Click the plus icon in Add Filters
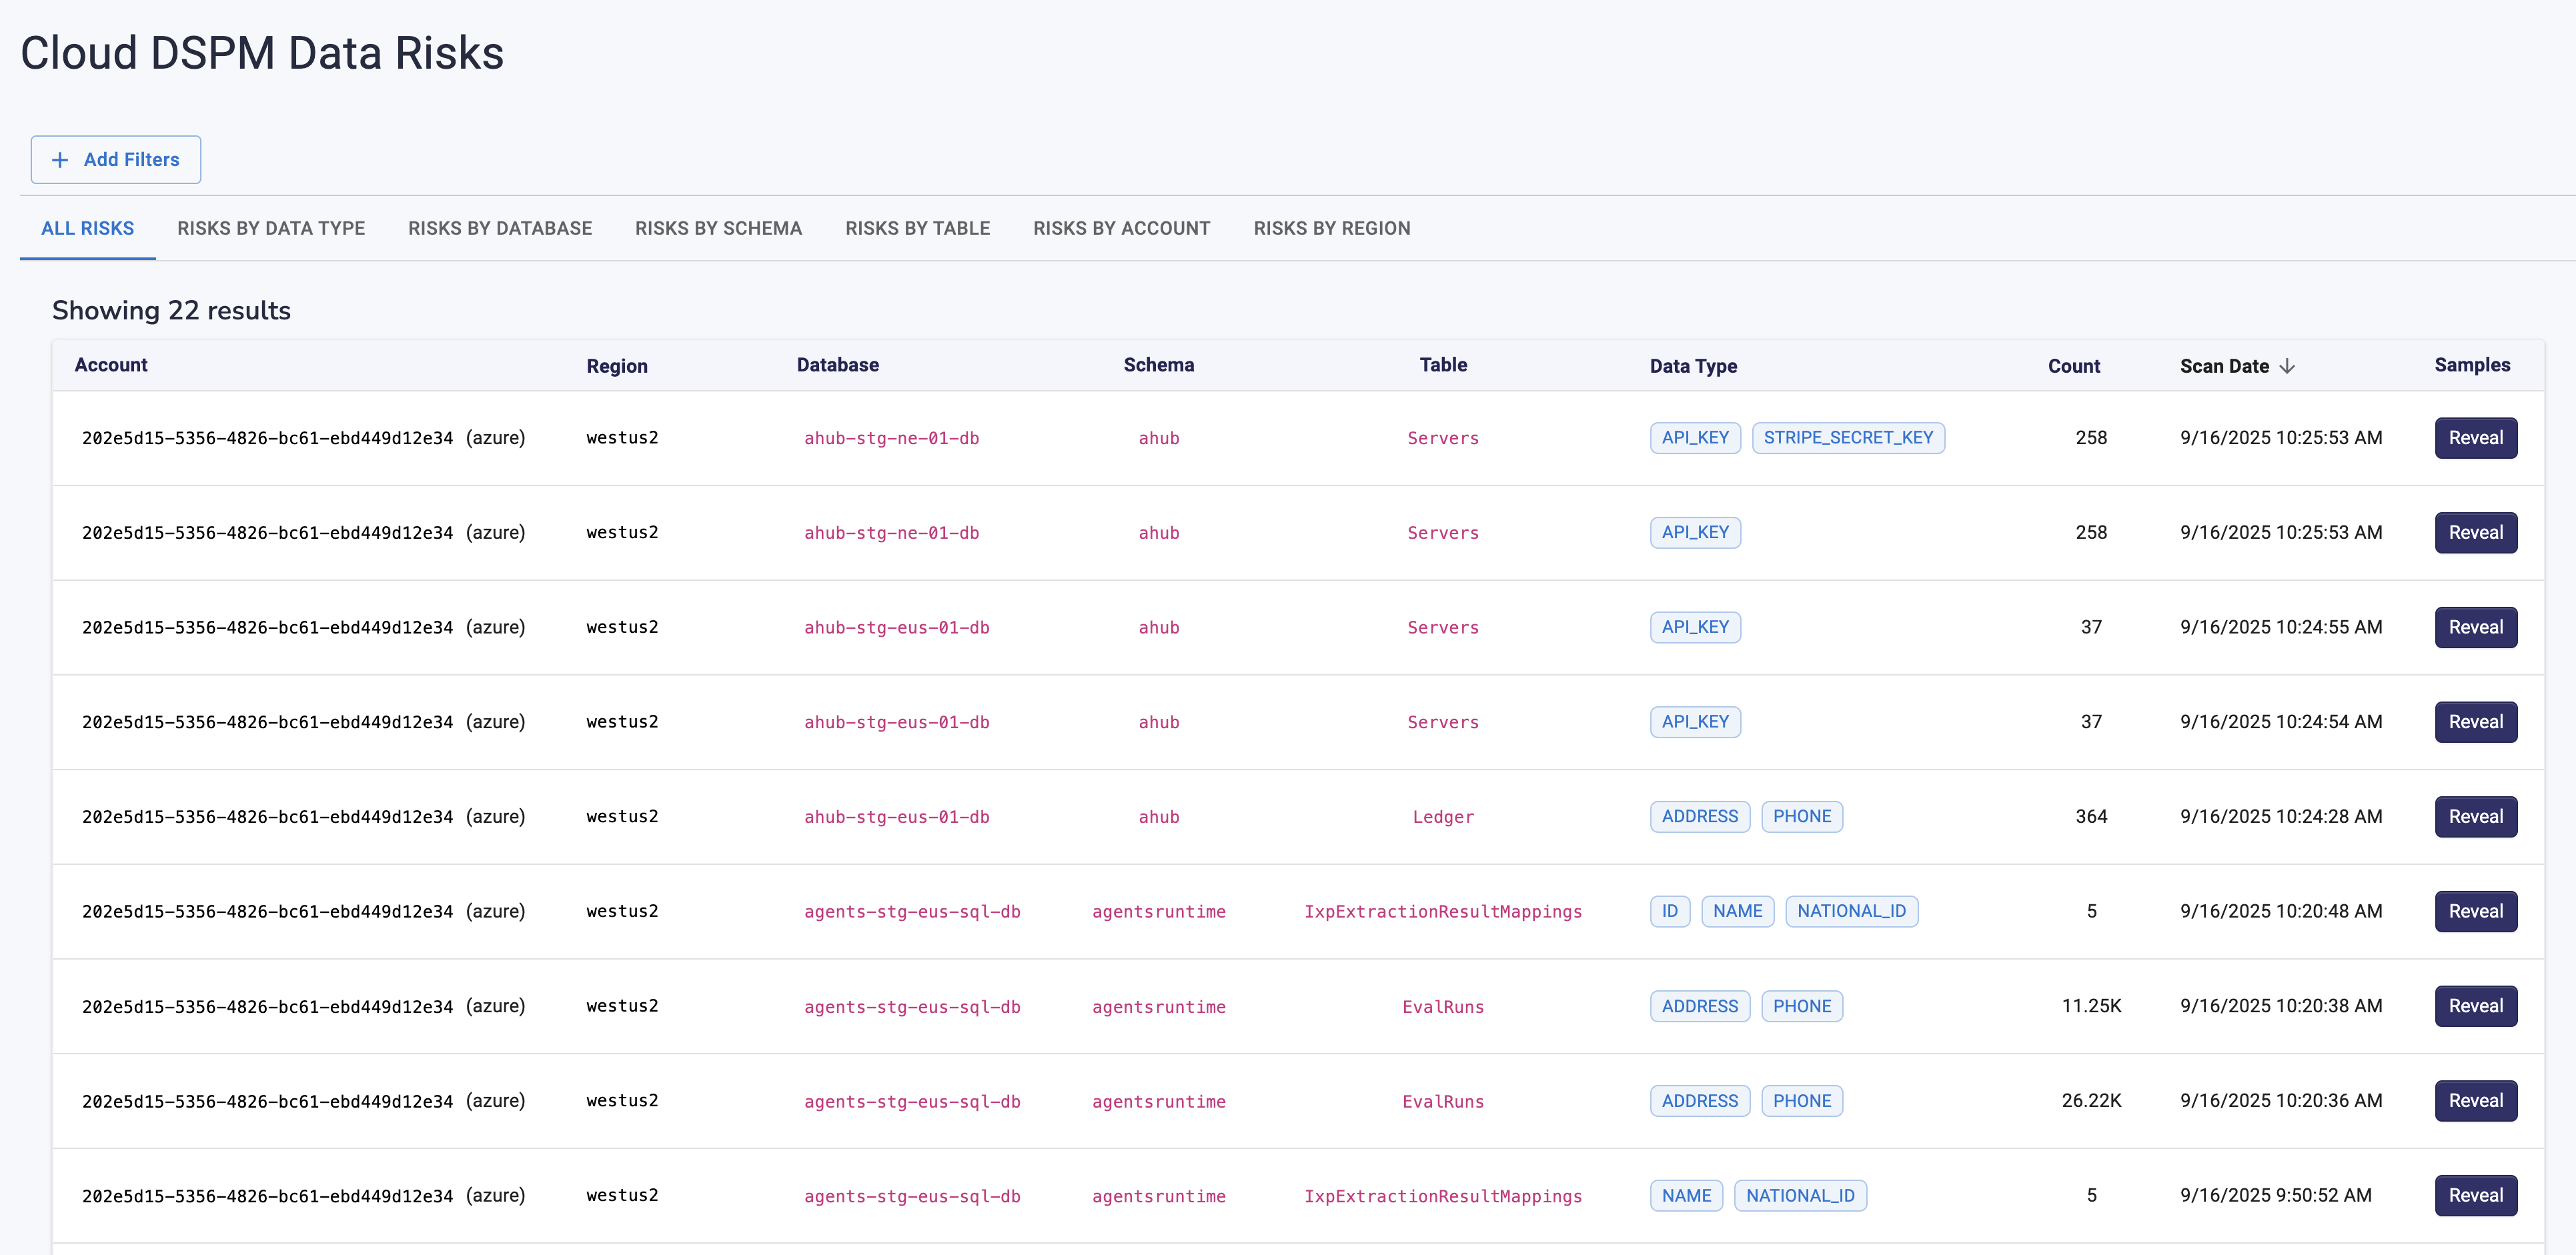 tap(60, 160)
